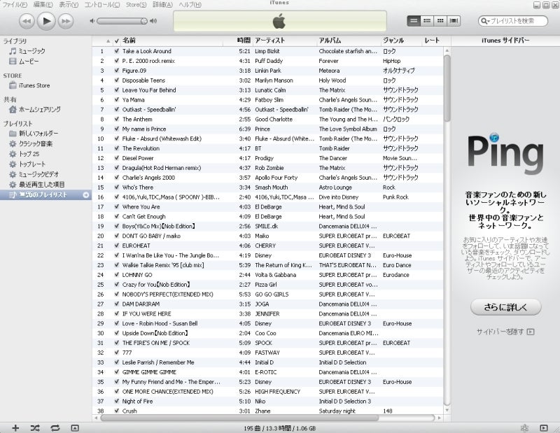Viewport: 560px width, 433px height.
Task: Select the クラシック音楽 smart playlist
Action: tap(36, 143)
